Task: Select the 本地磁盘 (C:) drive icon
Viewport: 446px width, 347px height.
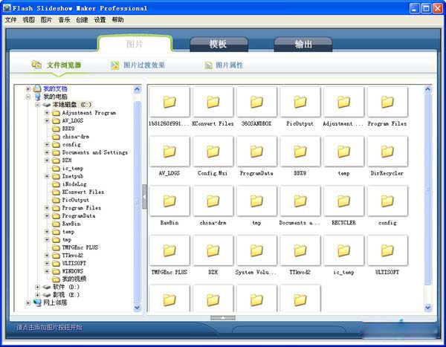Action: pyautogui.click(x=46, y=105)
